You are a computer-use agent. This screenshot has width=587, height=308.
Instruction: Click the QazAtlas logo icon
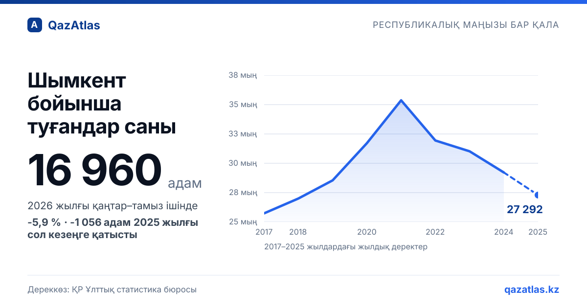[35, 25]
